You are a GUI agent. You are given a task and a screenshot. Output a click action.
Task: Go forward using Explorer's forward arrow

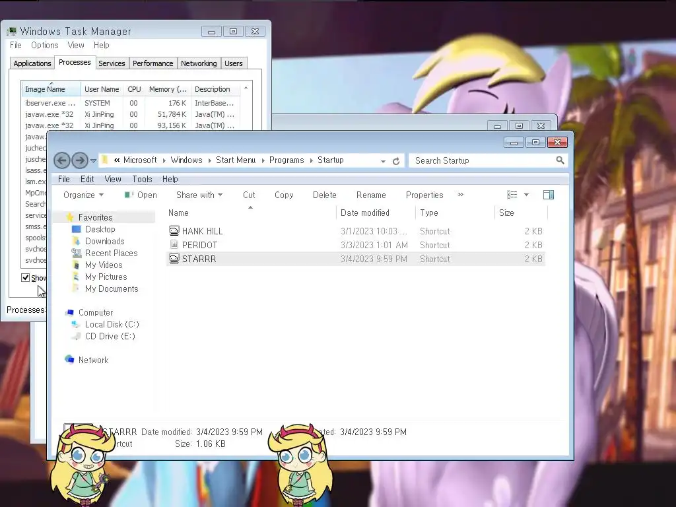click(80, 160)
